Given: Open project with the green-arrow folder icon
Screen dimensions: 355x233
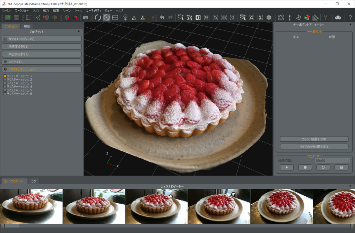Looking at the screenshot, I should pyautogui.click(x=8, y=17).
